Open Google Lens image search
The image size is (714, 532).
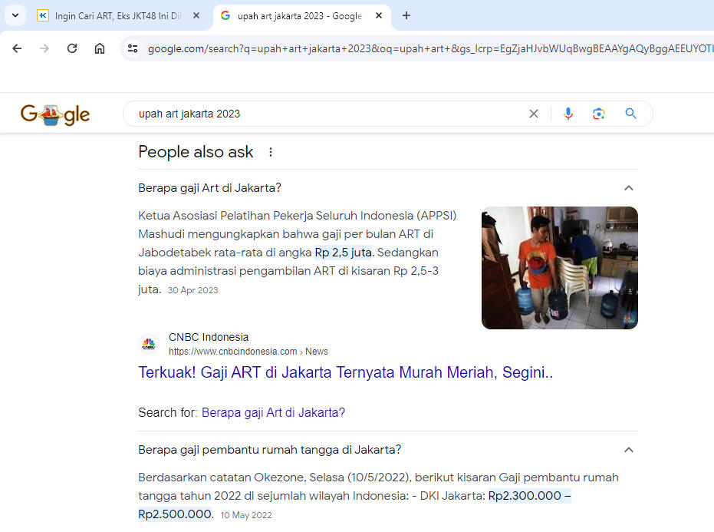tap(599, 113)
